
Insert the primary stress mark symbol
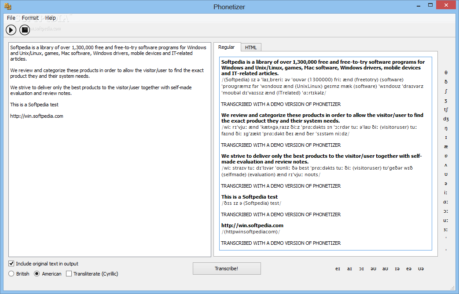tap(446, 238)
